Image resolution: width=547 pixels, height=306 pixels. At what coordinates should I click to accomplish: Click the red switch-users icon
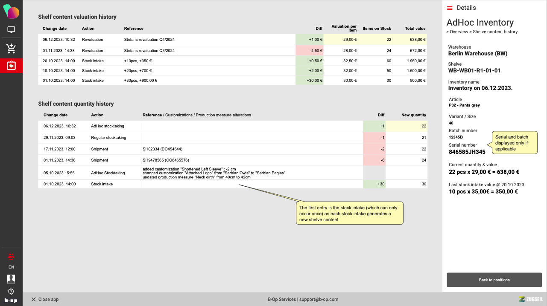click(x=11, y=256)
